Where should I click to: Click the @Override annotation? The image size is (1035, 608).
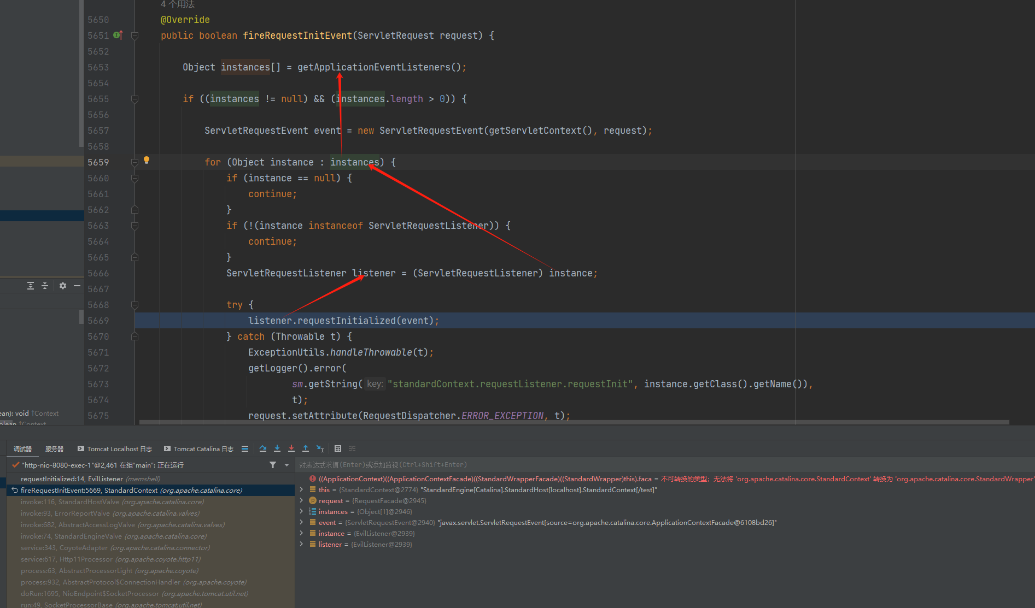(x=185, y=20)
